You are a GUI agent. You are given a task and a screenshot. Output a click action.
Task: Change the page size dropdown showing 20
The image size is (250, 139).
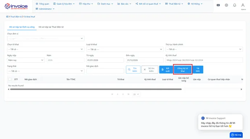136,94
